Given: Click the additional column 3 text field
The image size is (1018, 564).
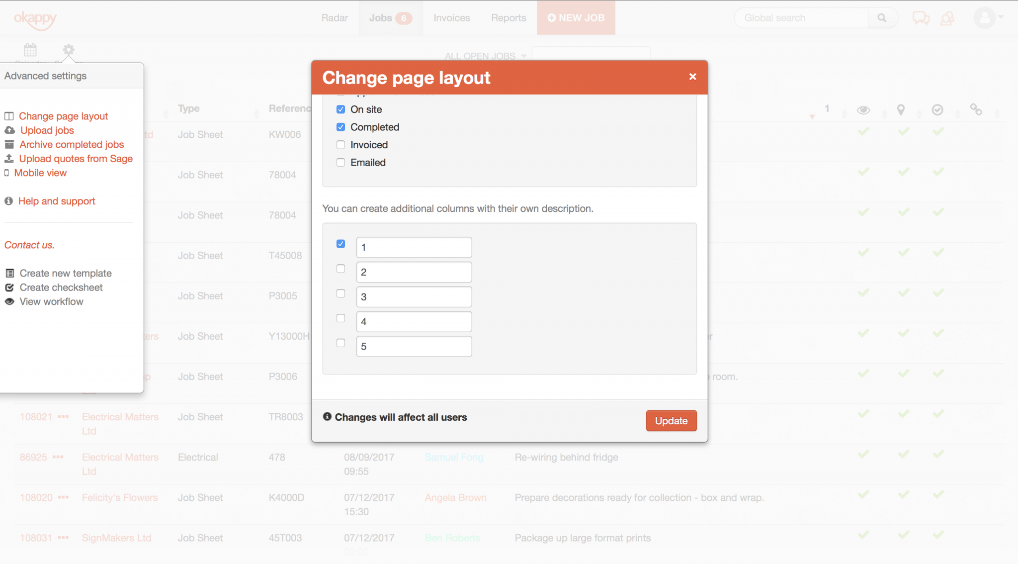Looking at the screenshot, I should point(414,297).
